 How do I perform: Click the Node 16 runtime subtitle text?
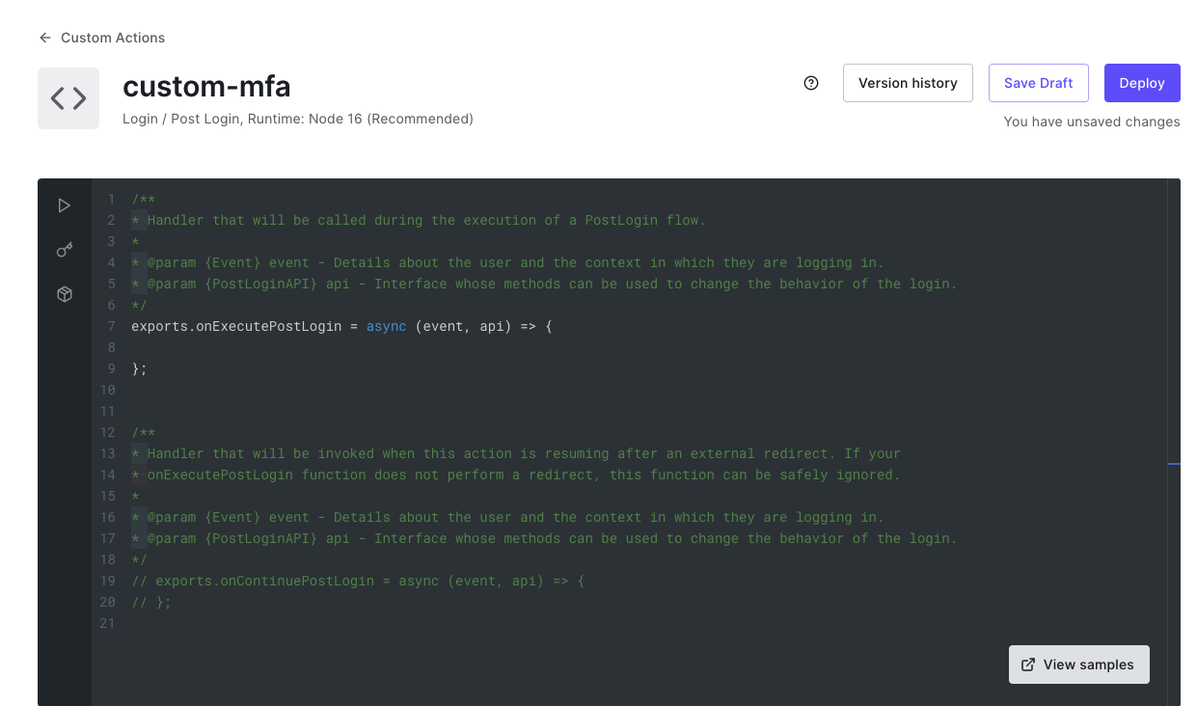pyautogui.click(x=297, y=119)
